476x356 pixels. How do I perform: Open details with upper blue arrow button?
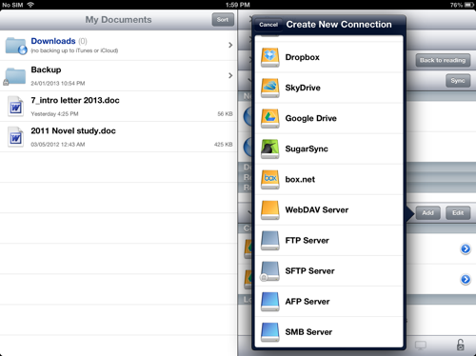pyautogui.click(x=466, y=248)
